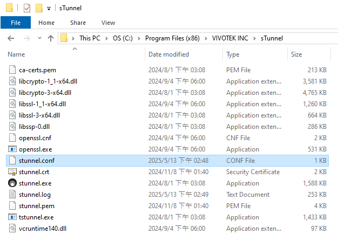This screenshot has width=338, height=234.
Task: Switch to the View ribbon tab
Action: pos(108,23)
